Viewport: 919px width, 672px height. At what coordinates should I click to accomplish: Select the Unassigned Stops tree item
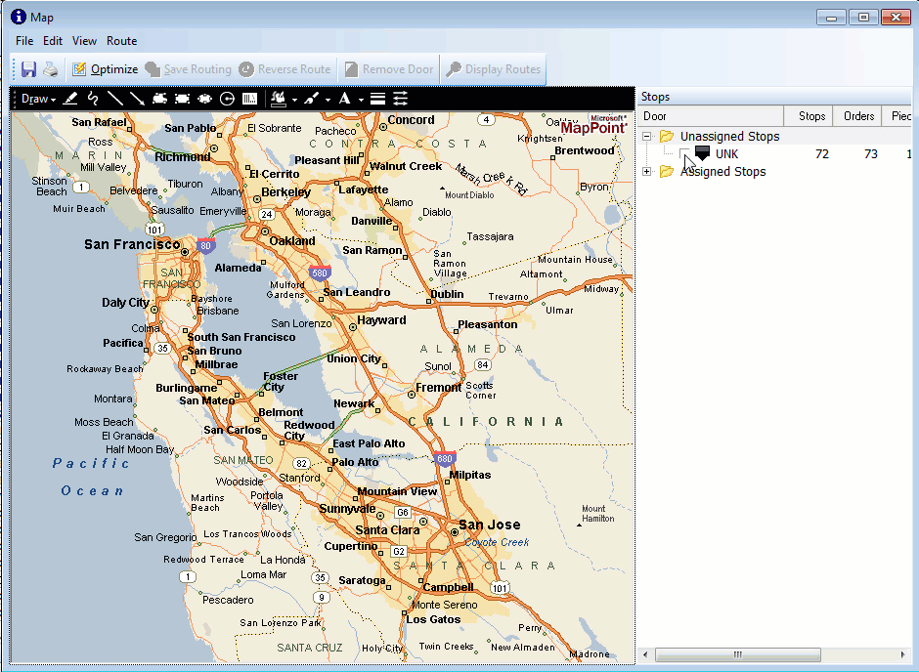pos(729,137)
